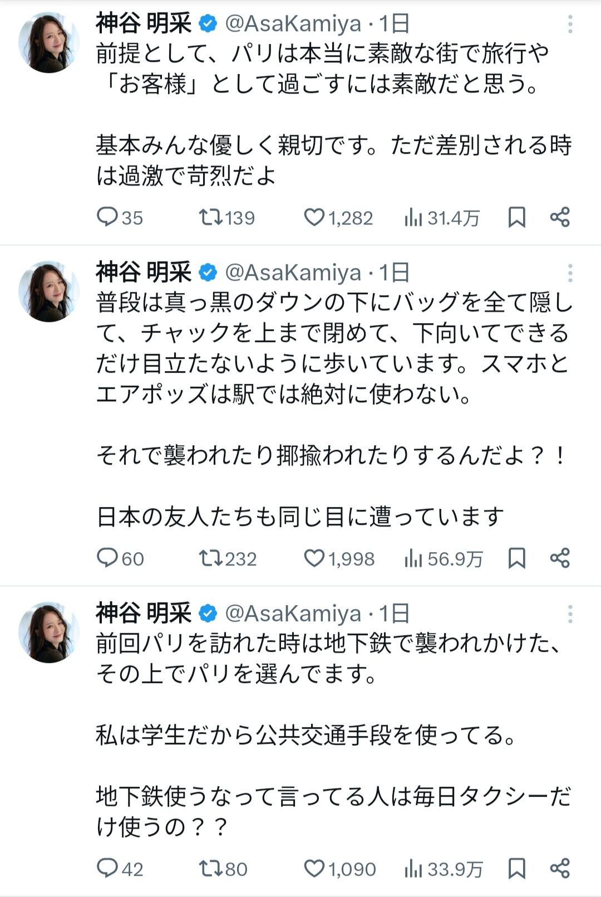Share the tweet with 56.9万 views
601x897 pixels.
(x=560, y=558)
